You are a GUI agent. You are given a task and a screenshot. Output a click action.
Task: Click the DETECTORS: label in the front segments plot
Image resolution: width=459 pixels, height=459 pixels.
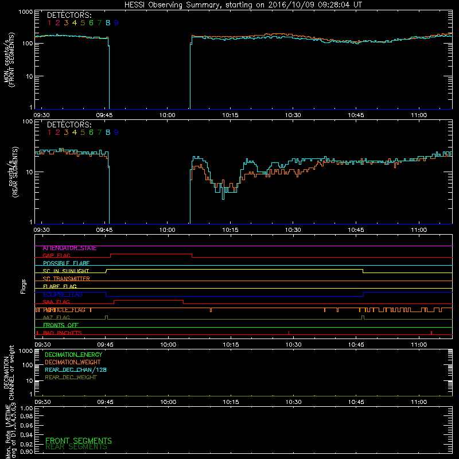[69, 15]
